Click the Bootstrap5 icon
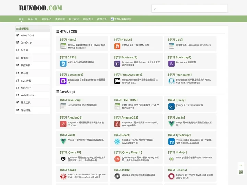The width and height of the screenshot is (247, 185). [x=63, y=81]
